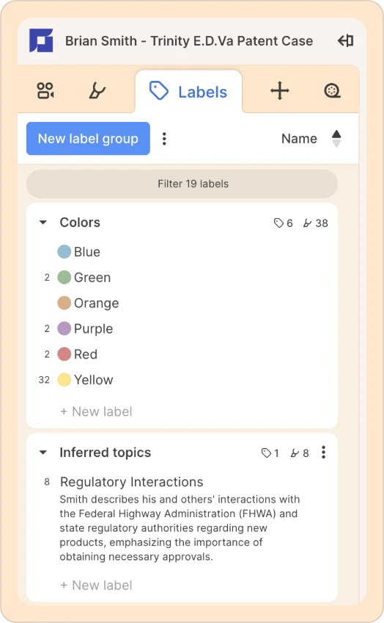
Task: Click the Yellow color swatch
Action: point(64,380)
